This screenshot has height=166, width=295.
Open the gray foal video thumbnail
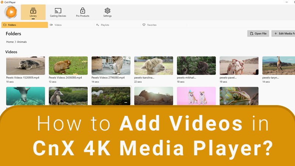[68, 96]
